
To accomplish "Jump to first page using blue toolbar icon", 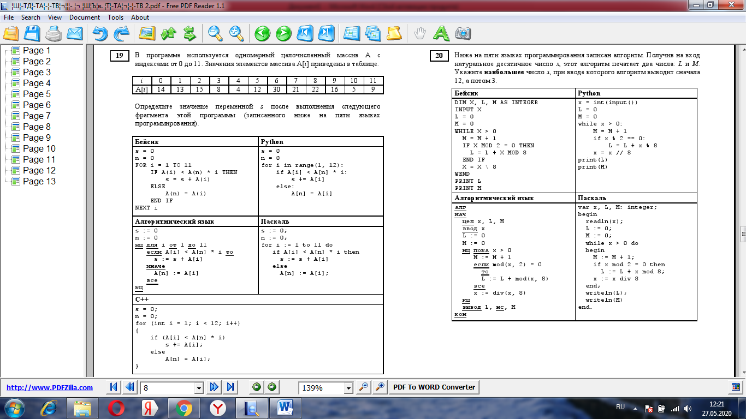I will [x=304, y=33].
